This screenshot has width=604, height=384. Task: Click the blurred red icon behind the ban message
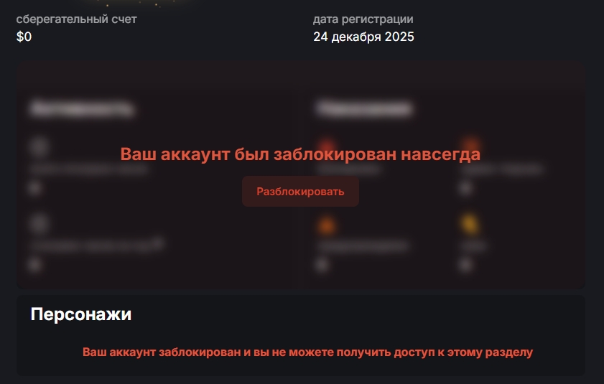pyautogui.click(x=327, y=146)
